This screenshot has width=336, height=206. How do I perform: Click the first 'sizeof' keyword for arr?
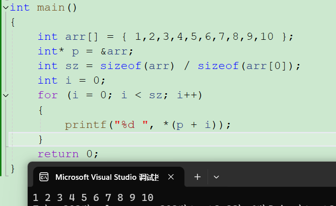tap(120, 66)
